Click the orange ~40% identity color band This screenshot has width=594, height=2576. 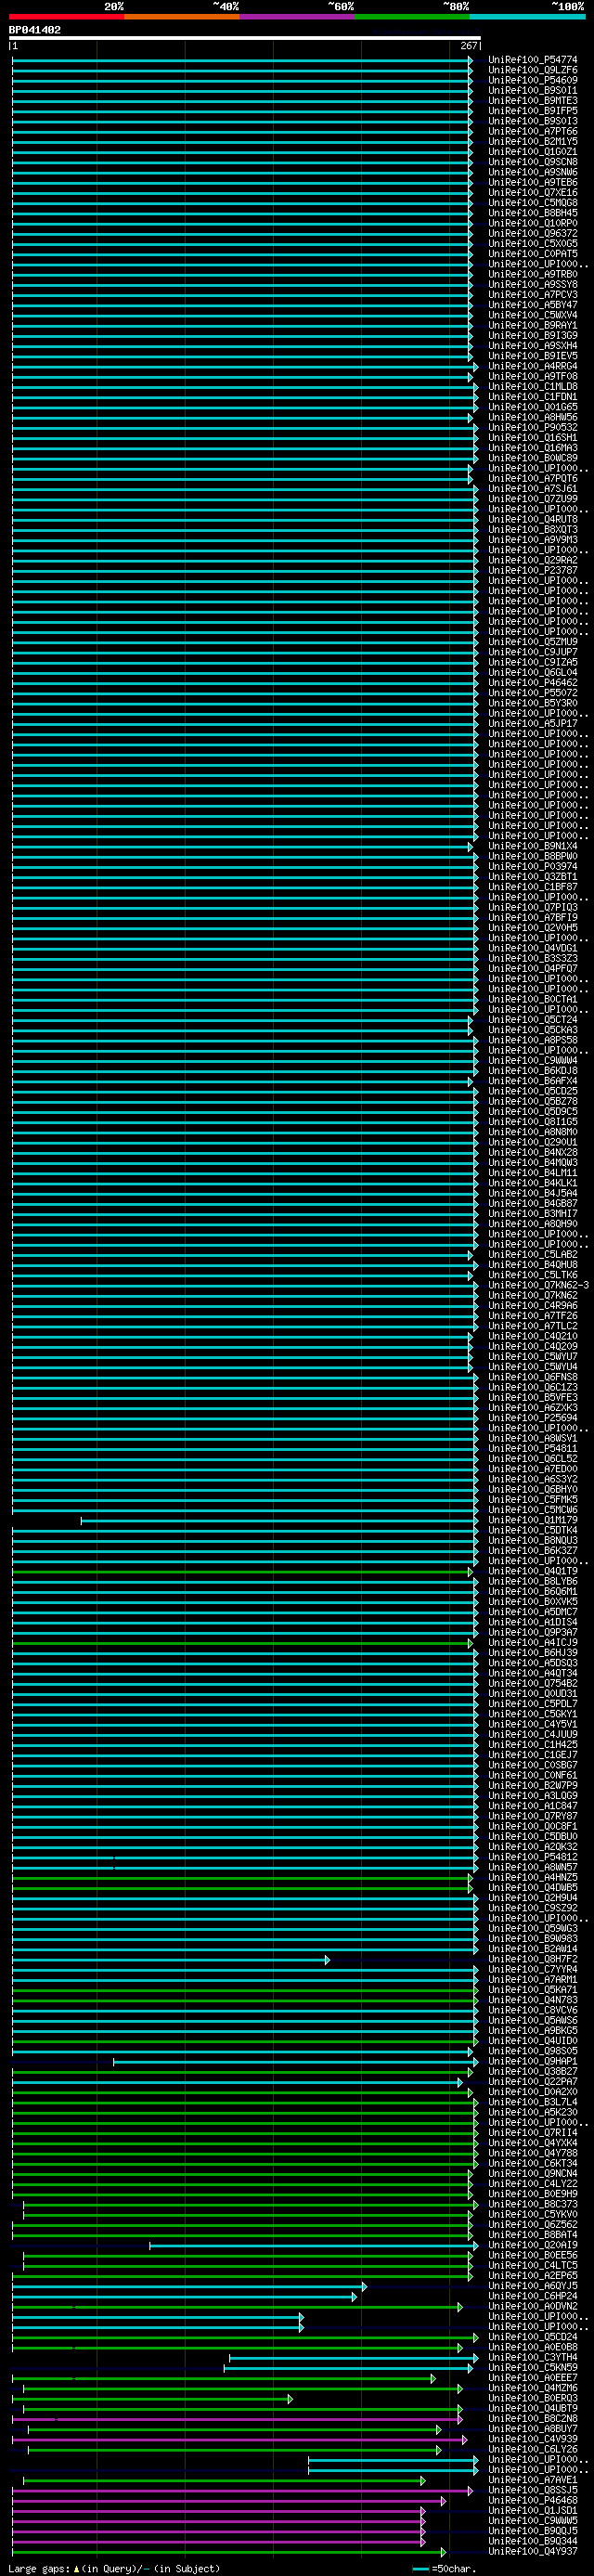tap(182, 17)
